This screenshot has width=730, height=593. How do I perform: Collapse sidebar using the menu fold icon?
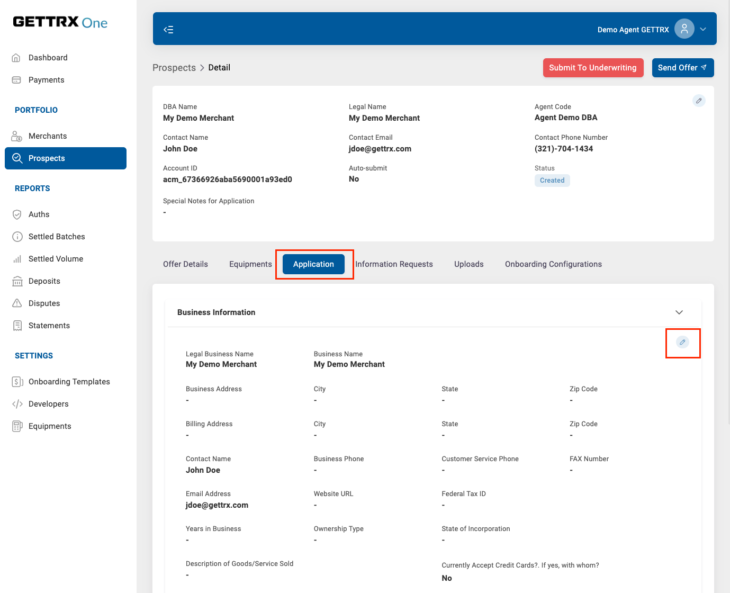pyautogui.click(x=168, y=30)
